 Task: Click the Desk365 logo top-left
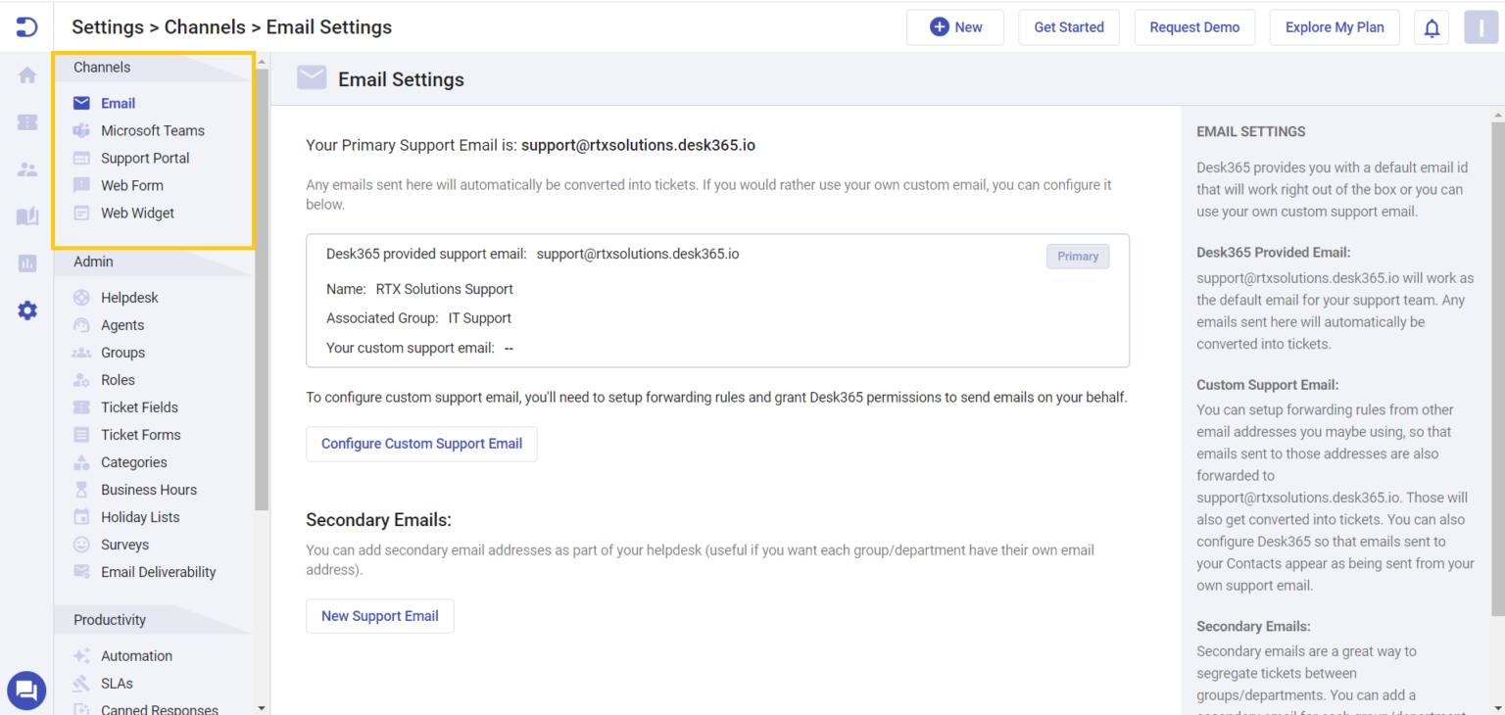click(x=26, y=26)
